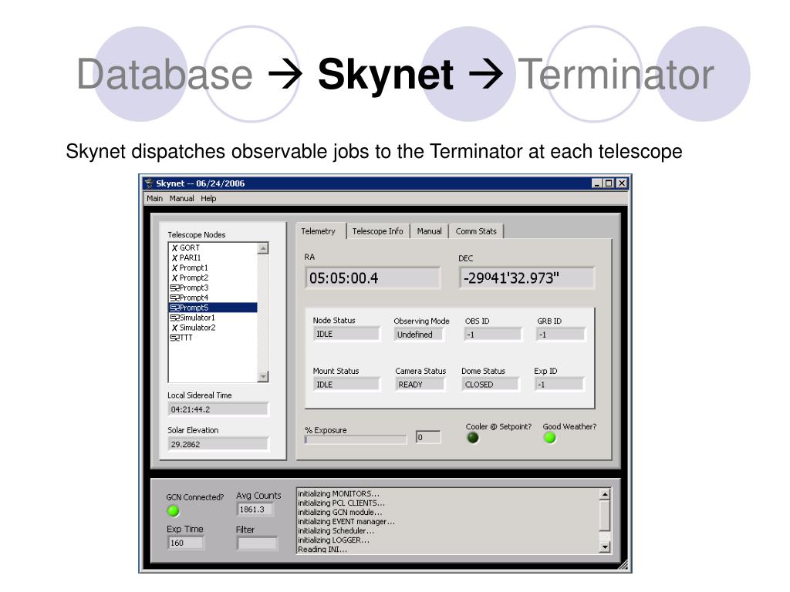The width and height of the screenshot is (790, 592).
Task: Click log line 'initializing Scheduler...'
Action: [x=336, y=530]
